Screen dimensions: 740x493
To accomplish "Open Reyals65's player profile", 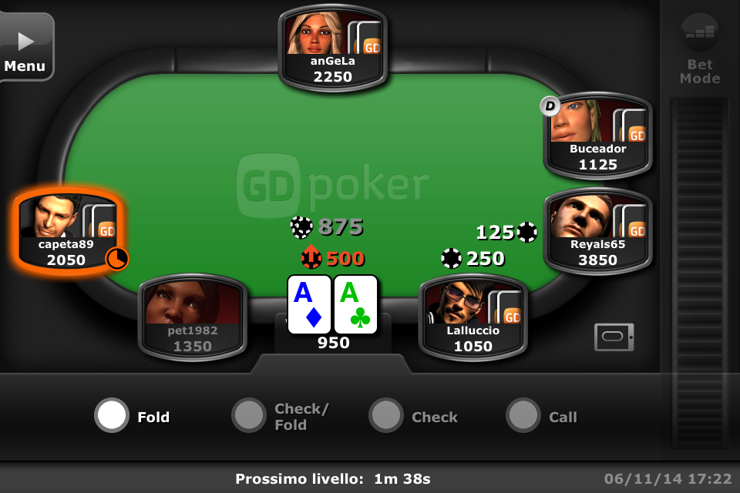I will tap(598, 231).
